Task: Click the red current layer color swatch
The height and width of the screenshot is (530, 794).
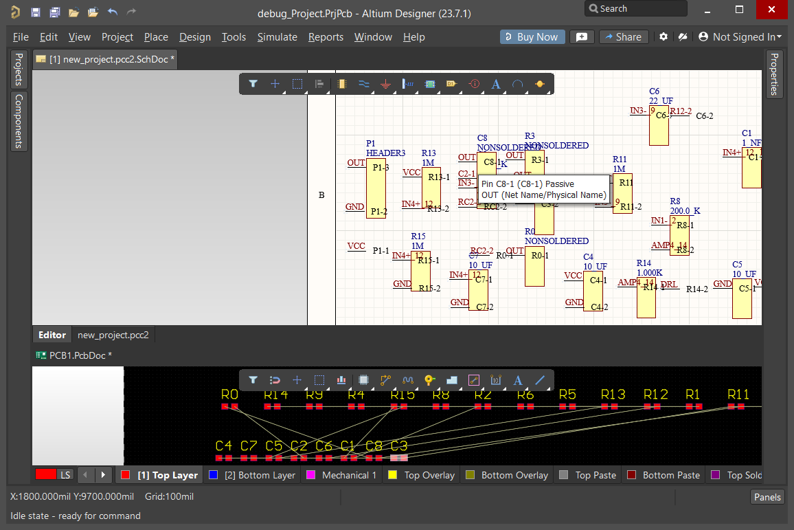Action: [45, 475]
